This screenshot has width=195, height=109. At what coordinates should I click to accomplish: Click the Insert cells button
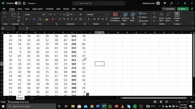(x=143, y=13)
